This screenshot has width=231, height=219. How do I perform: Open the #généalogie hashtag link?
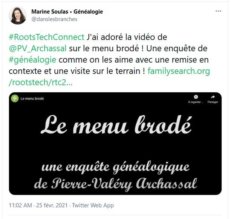(x=32, y=60)
